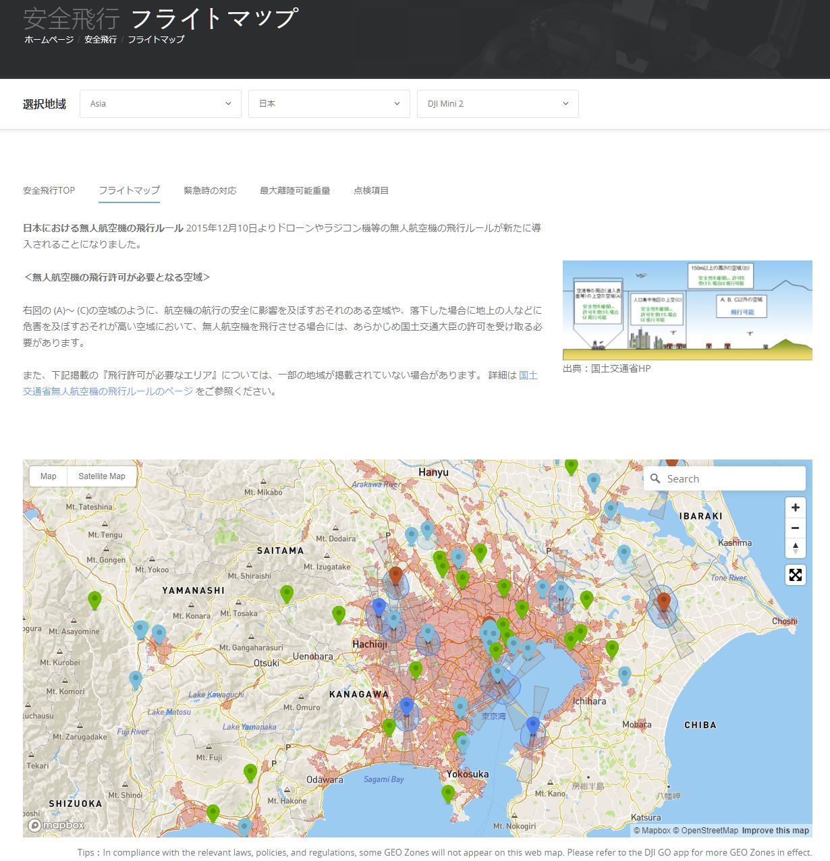Screen dimensions: 830x861
Task: Click the ホームページ breadcrumb link
Action: 49,39
